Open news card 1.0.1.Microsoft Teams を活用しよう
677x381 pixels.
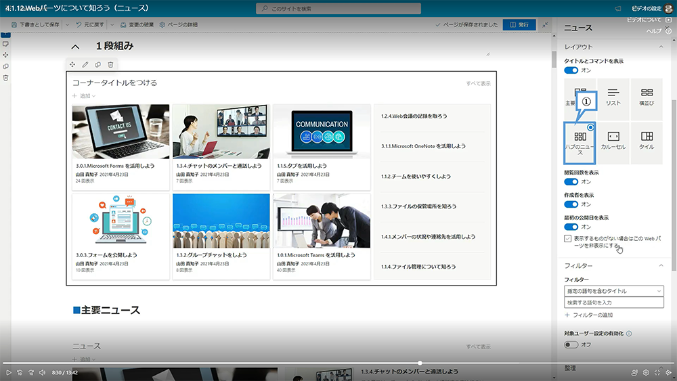click(322, 236)
